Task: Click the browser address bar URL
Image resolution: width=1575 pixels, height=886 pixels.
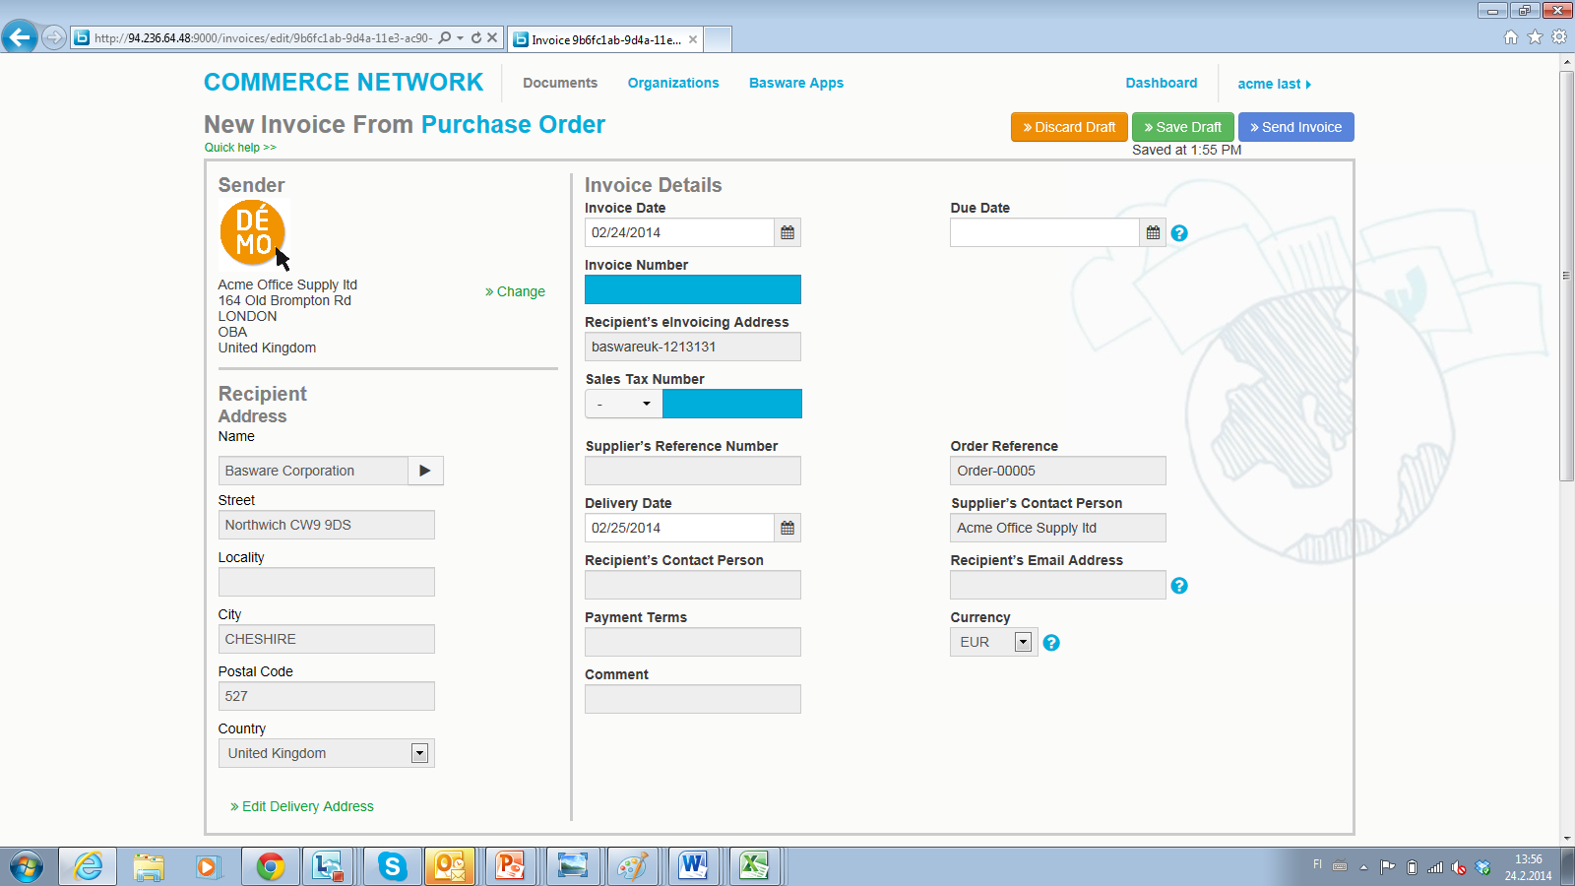Action: coord(263,38)
